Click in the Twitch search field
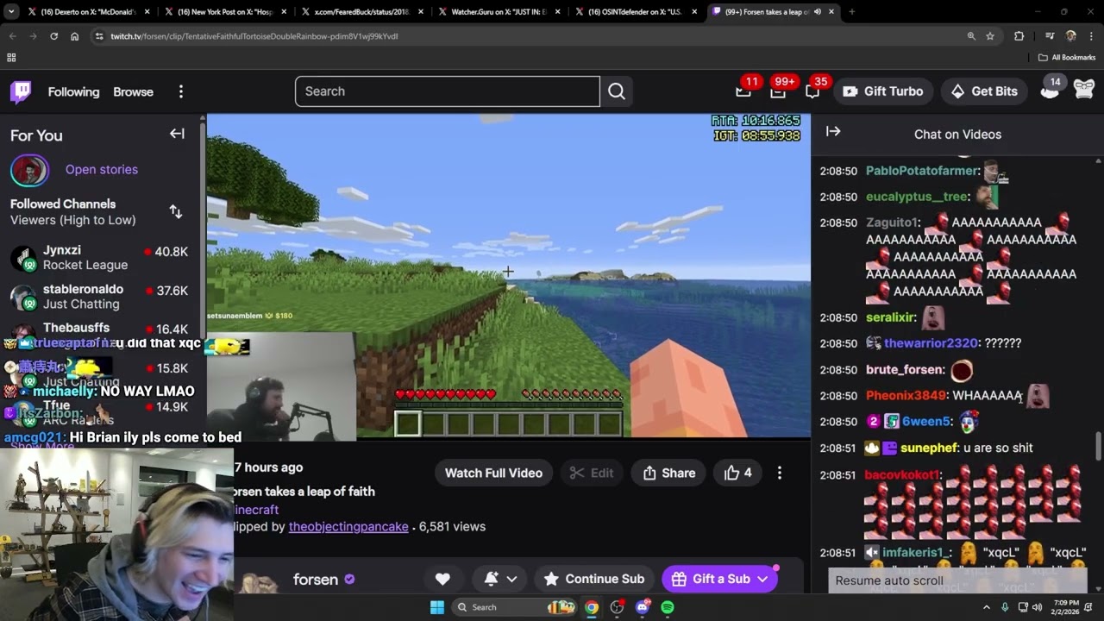 (447, 91)
